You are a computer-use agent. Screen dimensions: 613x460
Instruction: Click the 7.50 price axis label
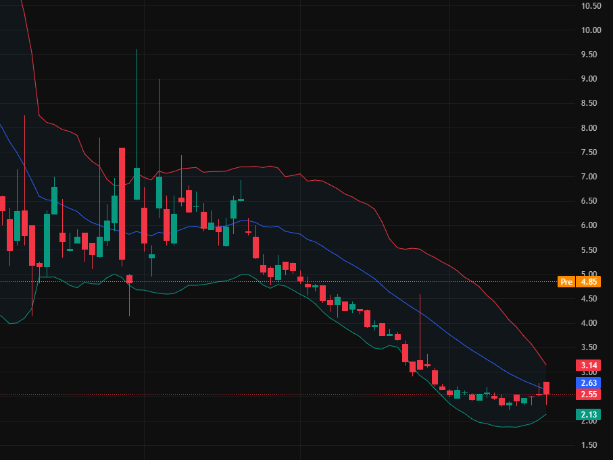[589, 152]
